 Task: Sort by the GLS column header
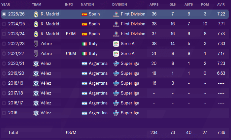point(173,4)
